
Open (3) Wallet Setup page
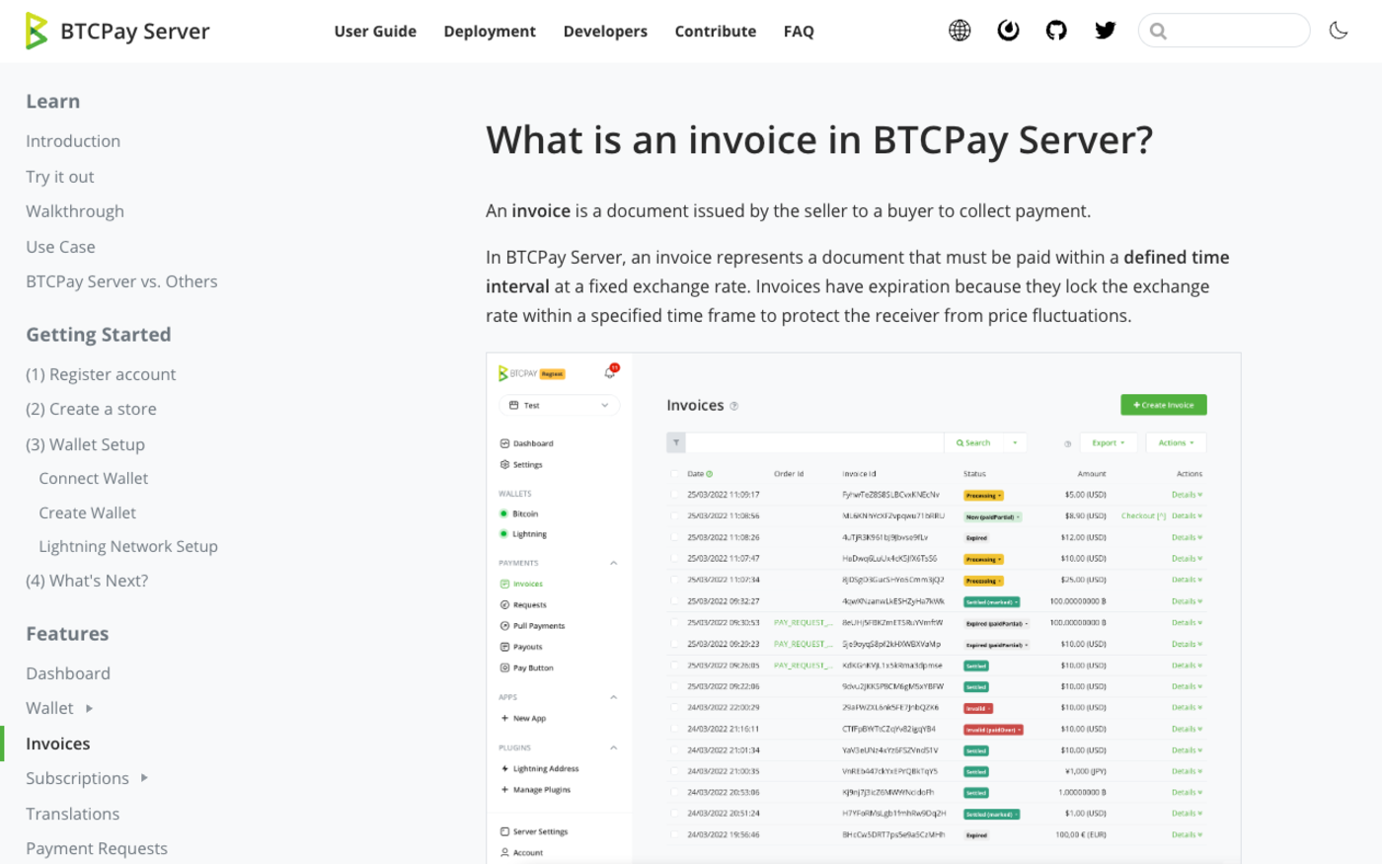click(x=85, y=444)
